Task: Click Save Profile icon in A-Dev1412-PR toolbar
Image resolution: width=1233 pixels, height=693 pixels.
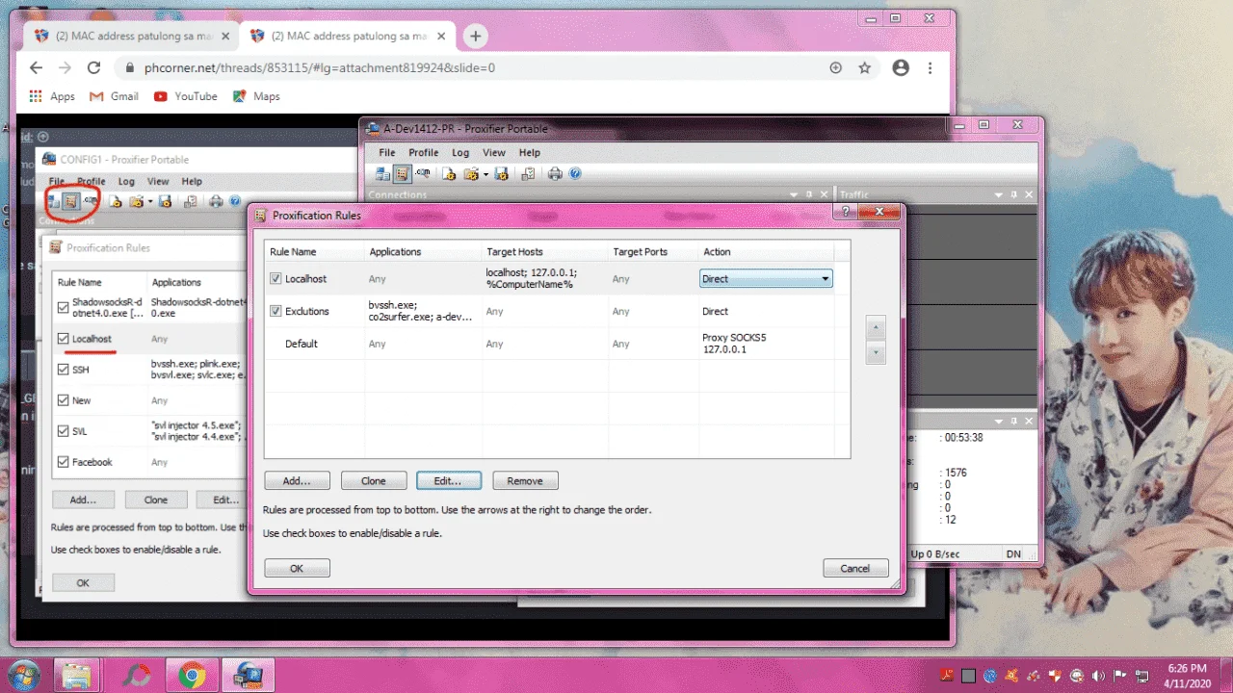Action: click(501, 174)
